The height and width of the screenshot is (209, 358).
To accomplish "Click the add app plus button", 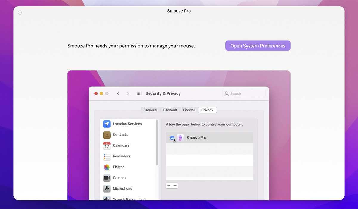I will pyautogui.click(x=169, y=185).
